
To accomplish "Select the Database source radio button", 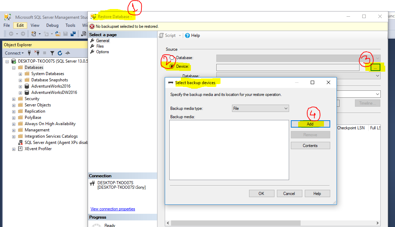I will point(172,58).
